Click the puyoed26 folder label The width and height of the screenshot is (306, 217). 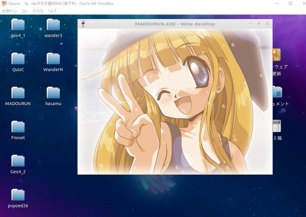pyautogui.click(x=18, y=206)
